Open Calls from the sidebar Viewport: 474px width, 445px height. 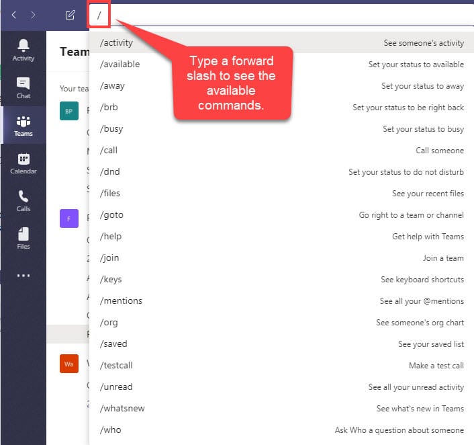23,200
